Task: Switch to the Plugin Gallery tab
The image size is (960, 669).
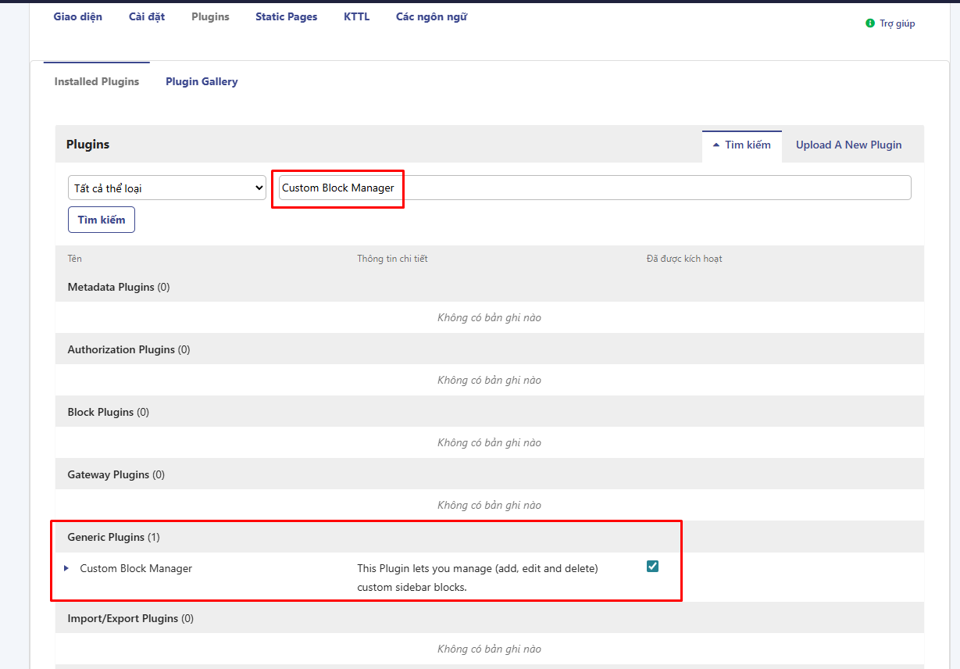Action: pyautogui.click(x=201, y=81)
